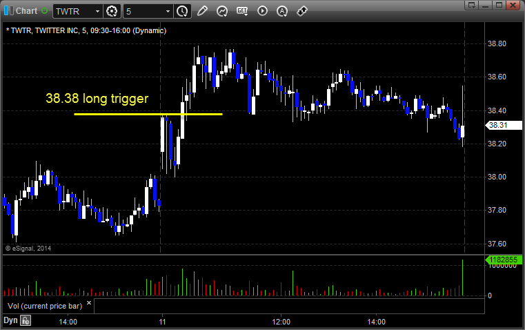Click the 12:00 time axis label
Viewport: 525px width, 330px height.
281,322
